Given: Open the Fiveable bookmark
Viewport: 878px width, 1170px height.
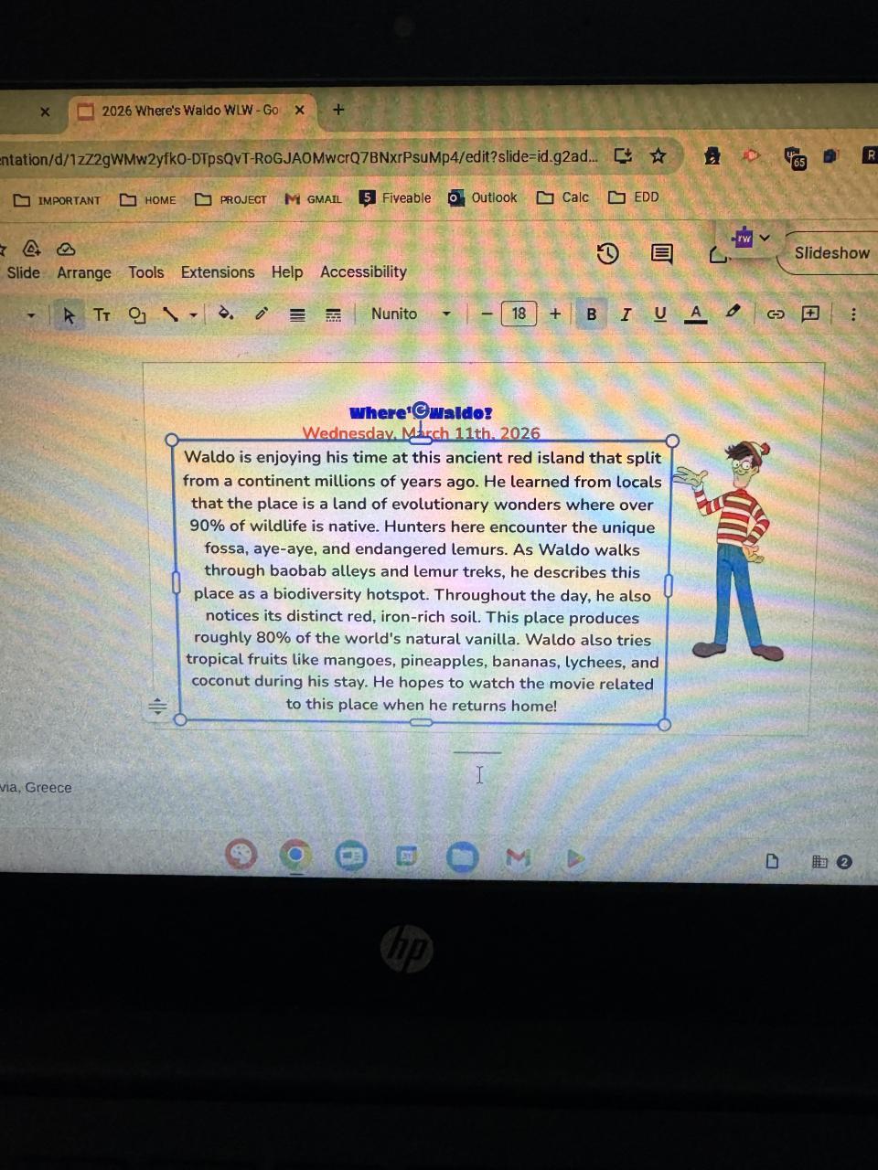Looking at the screenshot, I should (395, 197).
